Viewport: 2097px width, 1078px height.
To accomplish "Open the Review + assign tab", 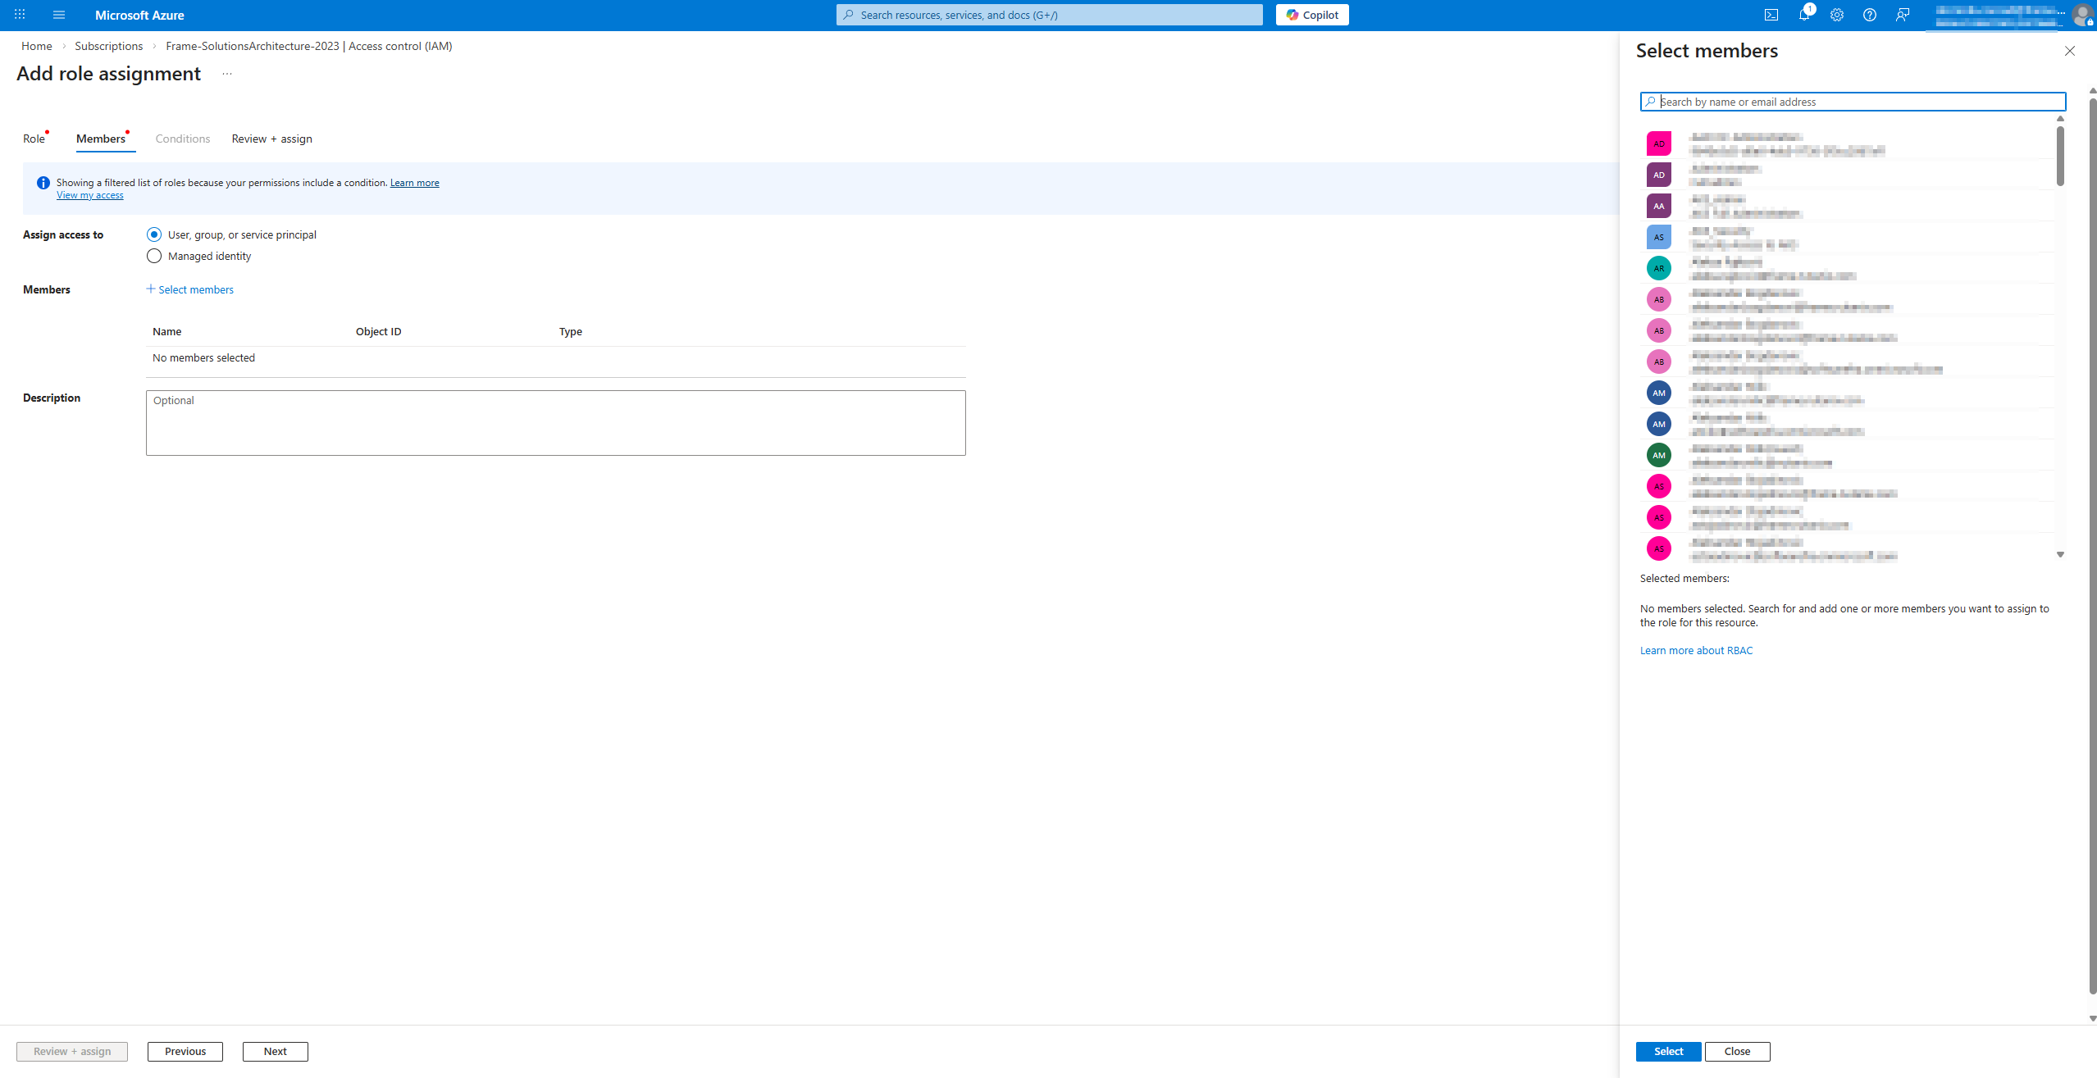I will pyautogui.click(x=271, y=139).
